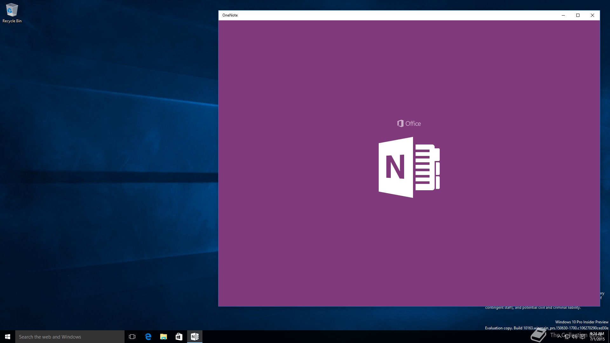Open the Windows Store from the taskbar
This screenshot has height=343, width=610.
[x=179, y=337]
